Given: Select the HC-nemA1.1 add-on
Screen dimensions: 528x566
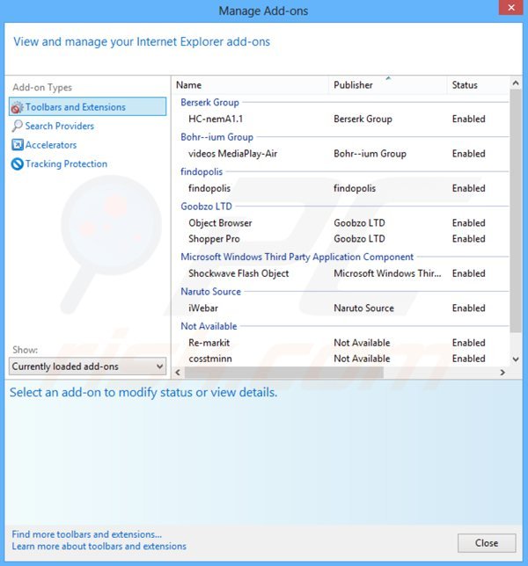Looking at the screenshot, I should point(216,120).
